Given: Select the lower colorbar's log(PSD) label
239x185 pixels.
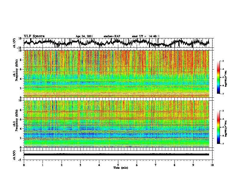Looking at the screenshot, I should point(226,128).
